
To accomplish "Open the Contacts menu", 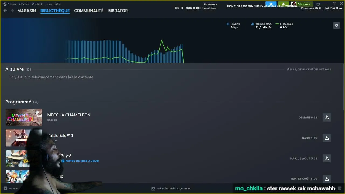I will tap(37, 4).
